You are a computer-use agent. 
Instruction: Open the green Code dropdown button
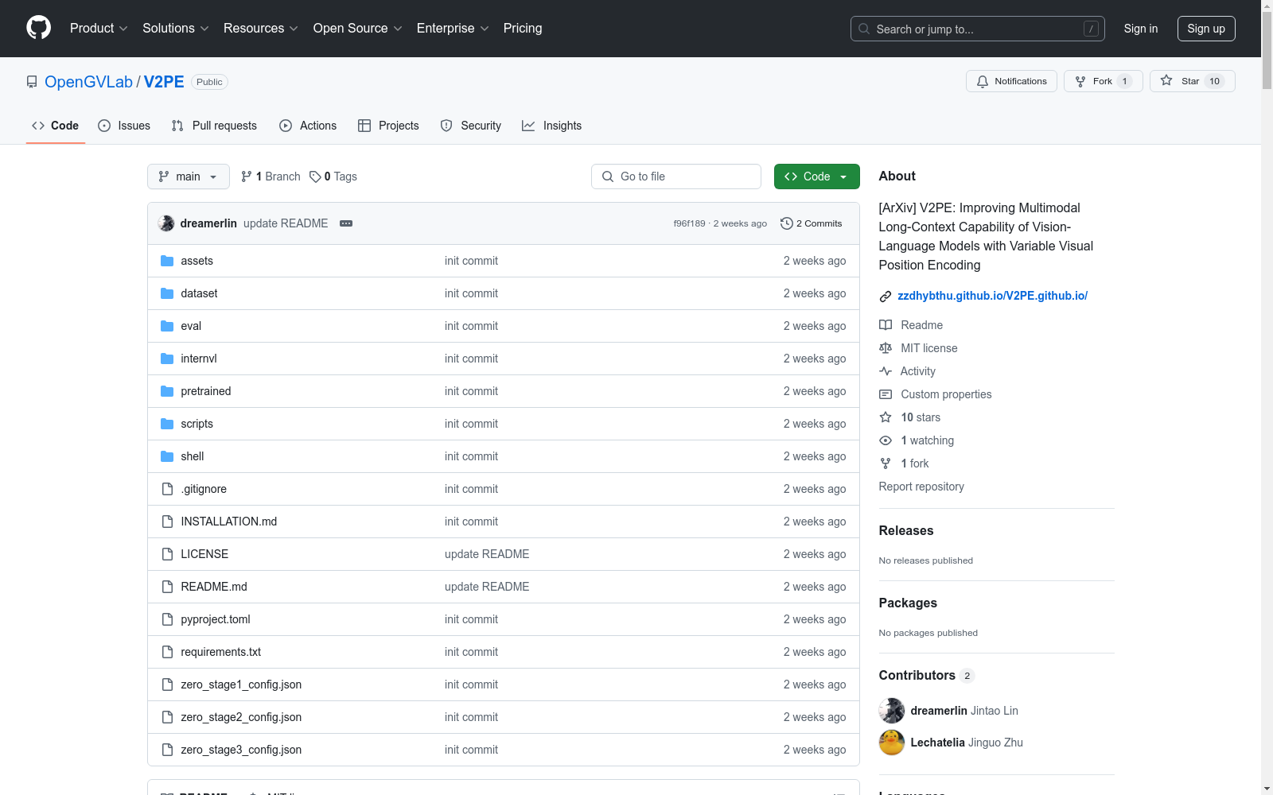(816, 176)
